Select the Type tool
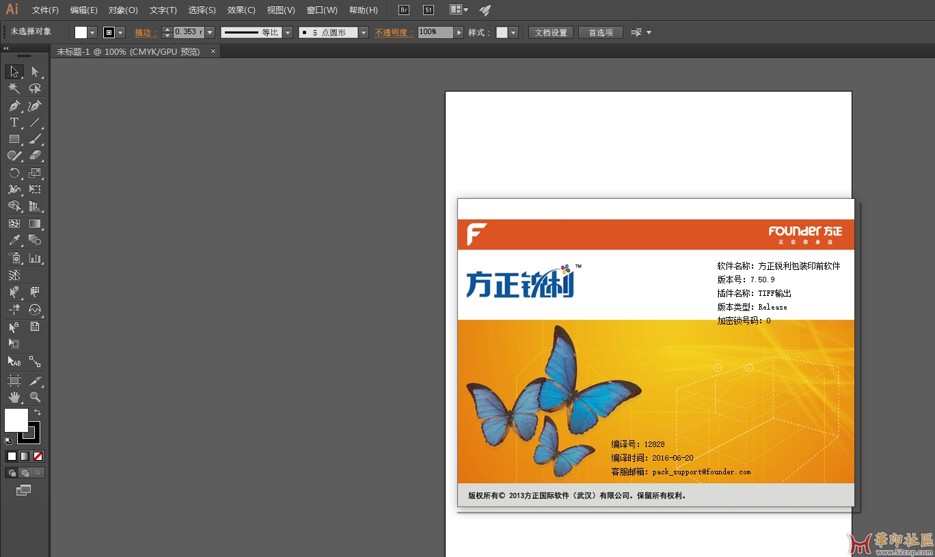The height and width of the screenshot is (557, 935). pos(14,122)
